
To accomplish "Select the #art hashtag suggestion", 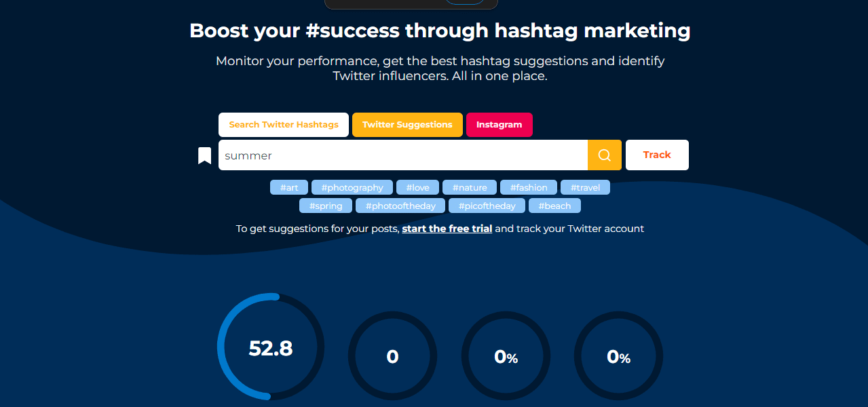I will [x=289, y=187].
